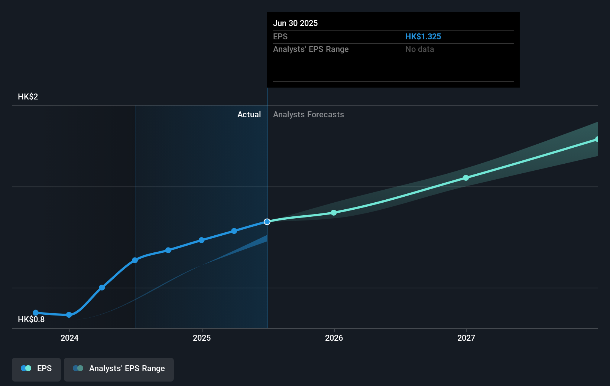The image size is (610, 386).
Task: Click the 2026 forecast data point marker
Action: 334,213
